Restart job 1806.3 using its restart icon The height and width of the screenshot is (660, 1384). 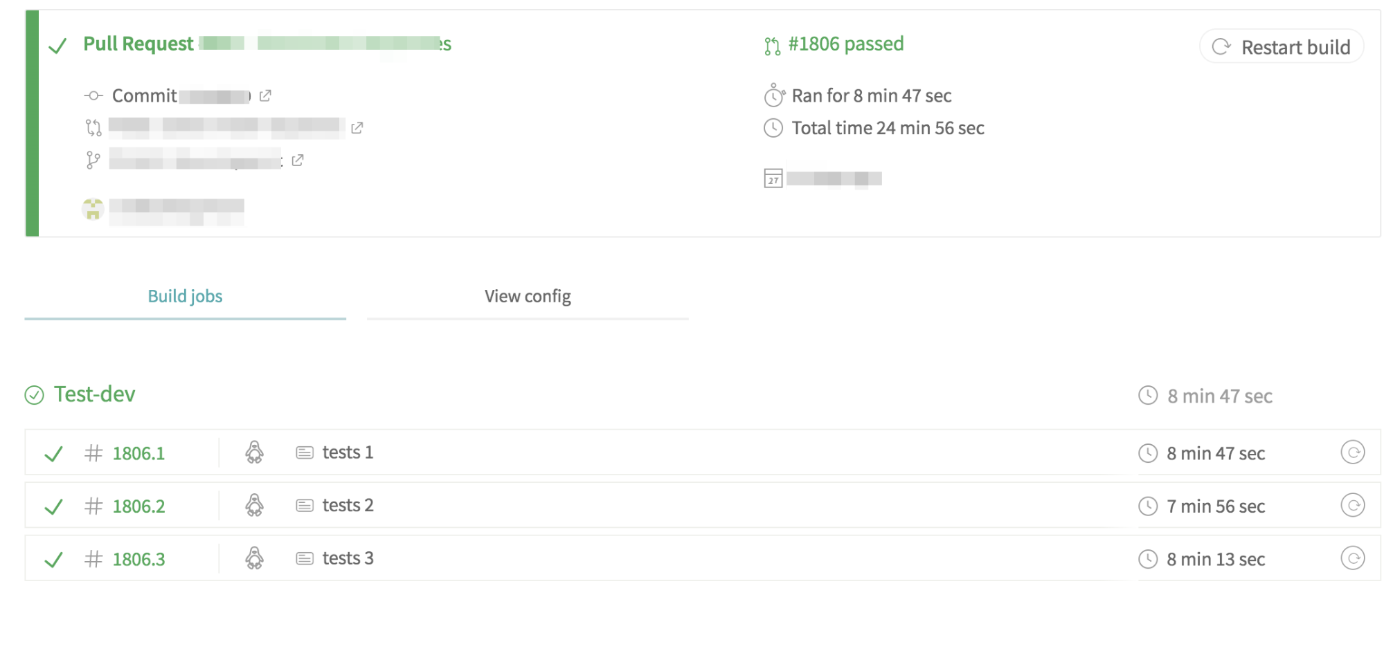pyautogui.click(x=1352, y=558)
